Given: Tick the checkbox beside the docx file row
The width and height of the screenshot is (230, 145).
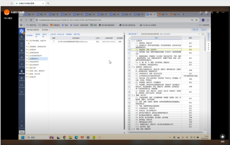Looking at the screenshot, I should point(54,42).
